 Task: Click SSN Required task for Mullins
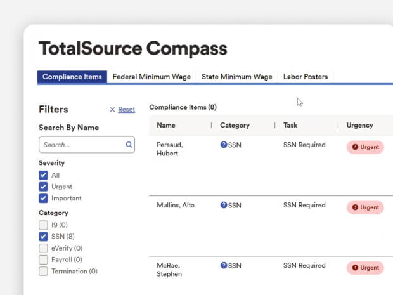[304, 205]
